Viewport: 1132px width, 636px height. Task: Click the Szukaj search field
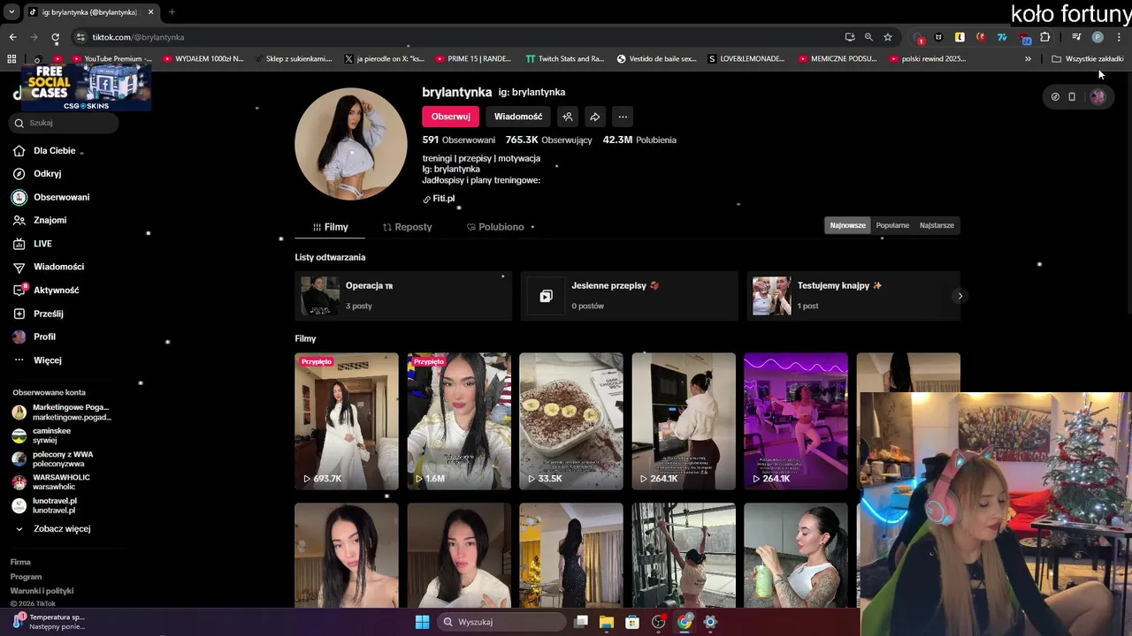64,123
